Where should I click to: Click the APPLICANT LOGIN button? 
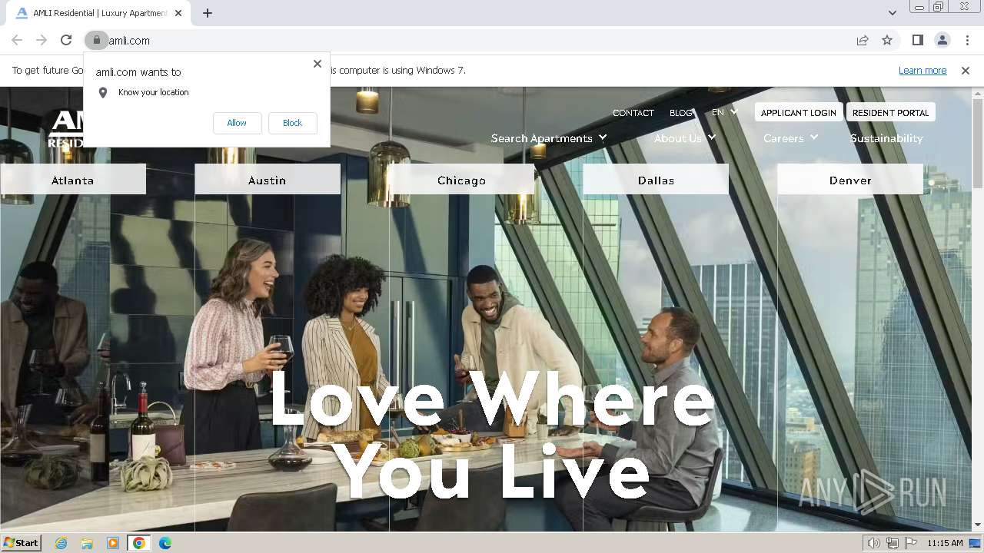coord(798,112)
